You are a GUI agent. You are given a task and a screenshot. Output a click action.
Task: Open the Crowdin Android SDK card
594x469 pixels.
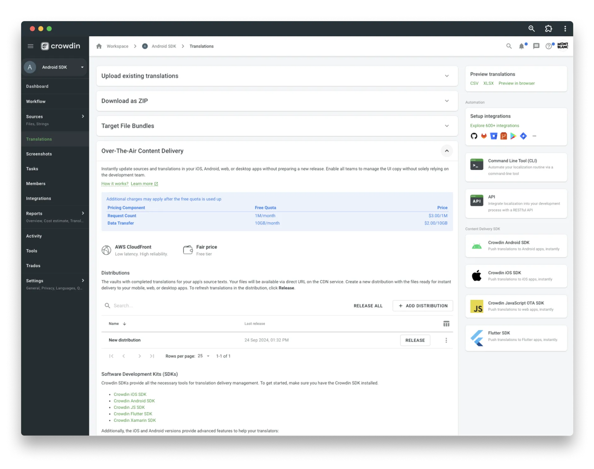pyautogui.click(x=516, y=245)
